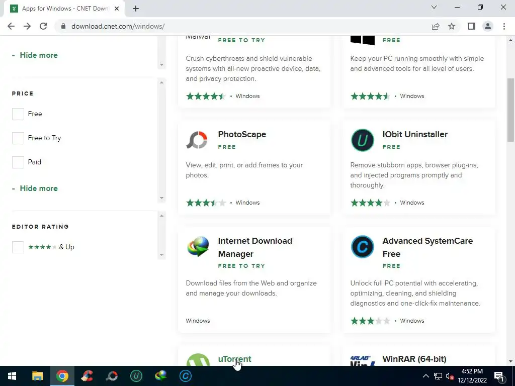
Task: Click the EDITOR RATING filter heading
Action: pos(40,227)
